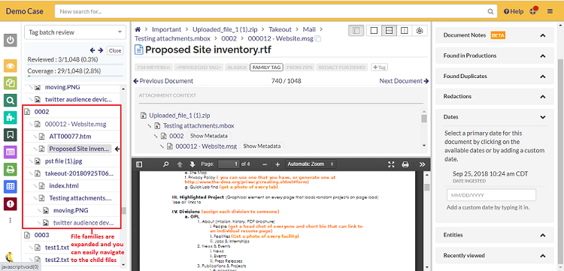Open the red exclamation alert icon
The width and height of the screenshot is (564, 271).
coord(11,204)
